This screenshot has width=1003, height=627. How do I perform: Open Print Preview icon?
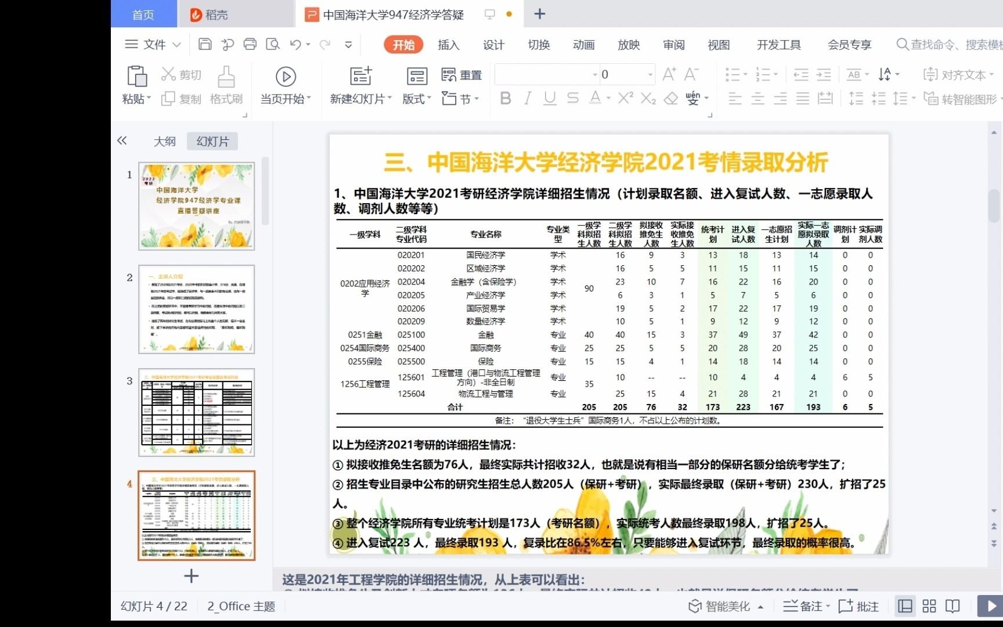272,44
